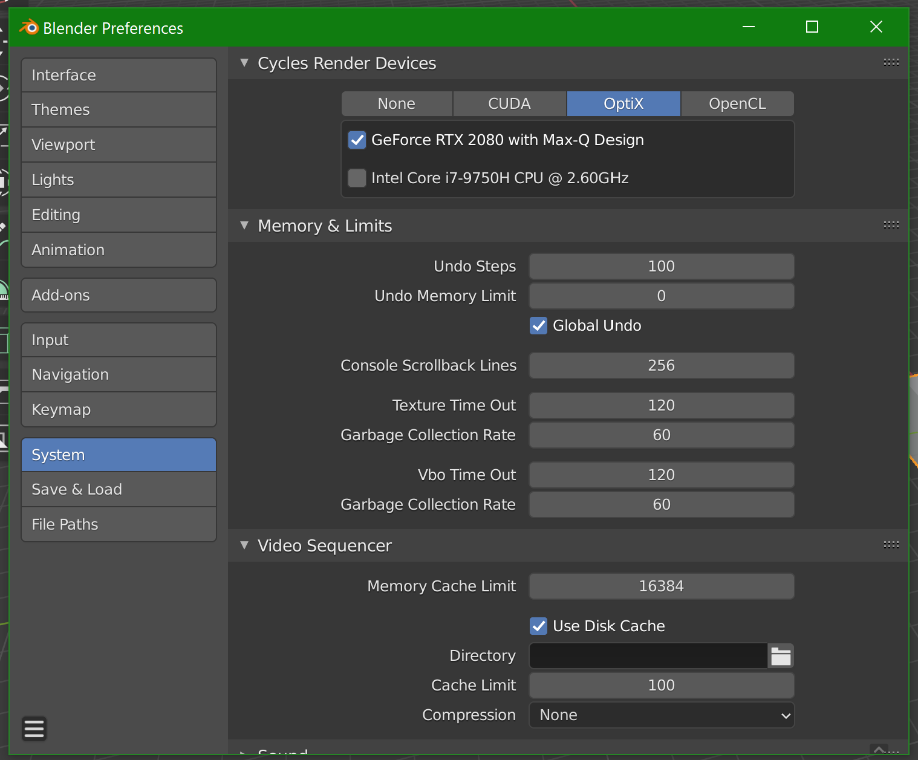This screenshot has width=918, height=760.
Task: Collapse the Cycles Render Devices section
Action: click(244, 63)
